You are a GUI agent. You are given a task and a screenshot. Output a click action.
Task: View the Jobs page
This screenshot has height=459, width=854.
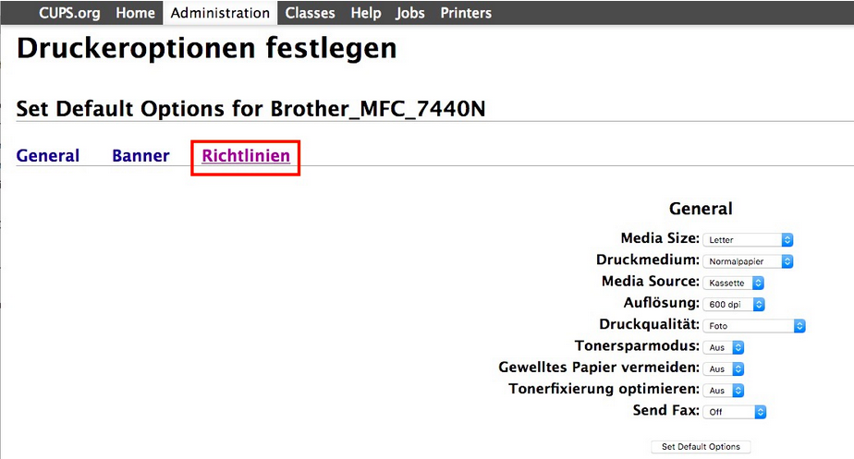coord(410,13)
